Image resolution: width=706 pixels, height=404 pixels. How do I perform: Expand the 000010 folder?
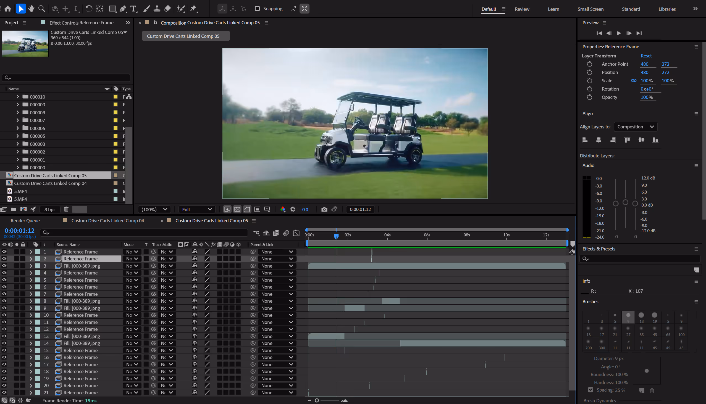click(x=17, y=97)
